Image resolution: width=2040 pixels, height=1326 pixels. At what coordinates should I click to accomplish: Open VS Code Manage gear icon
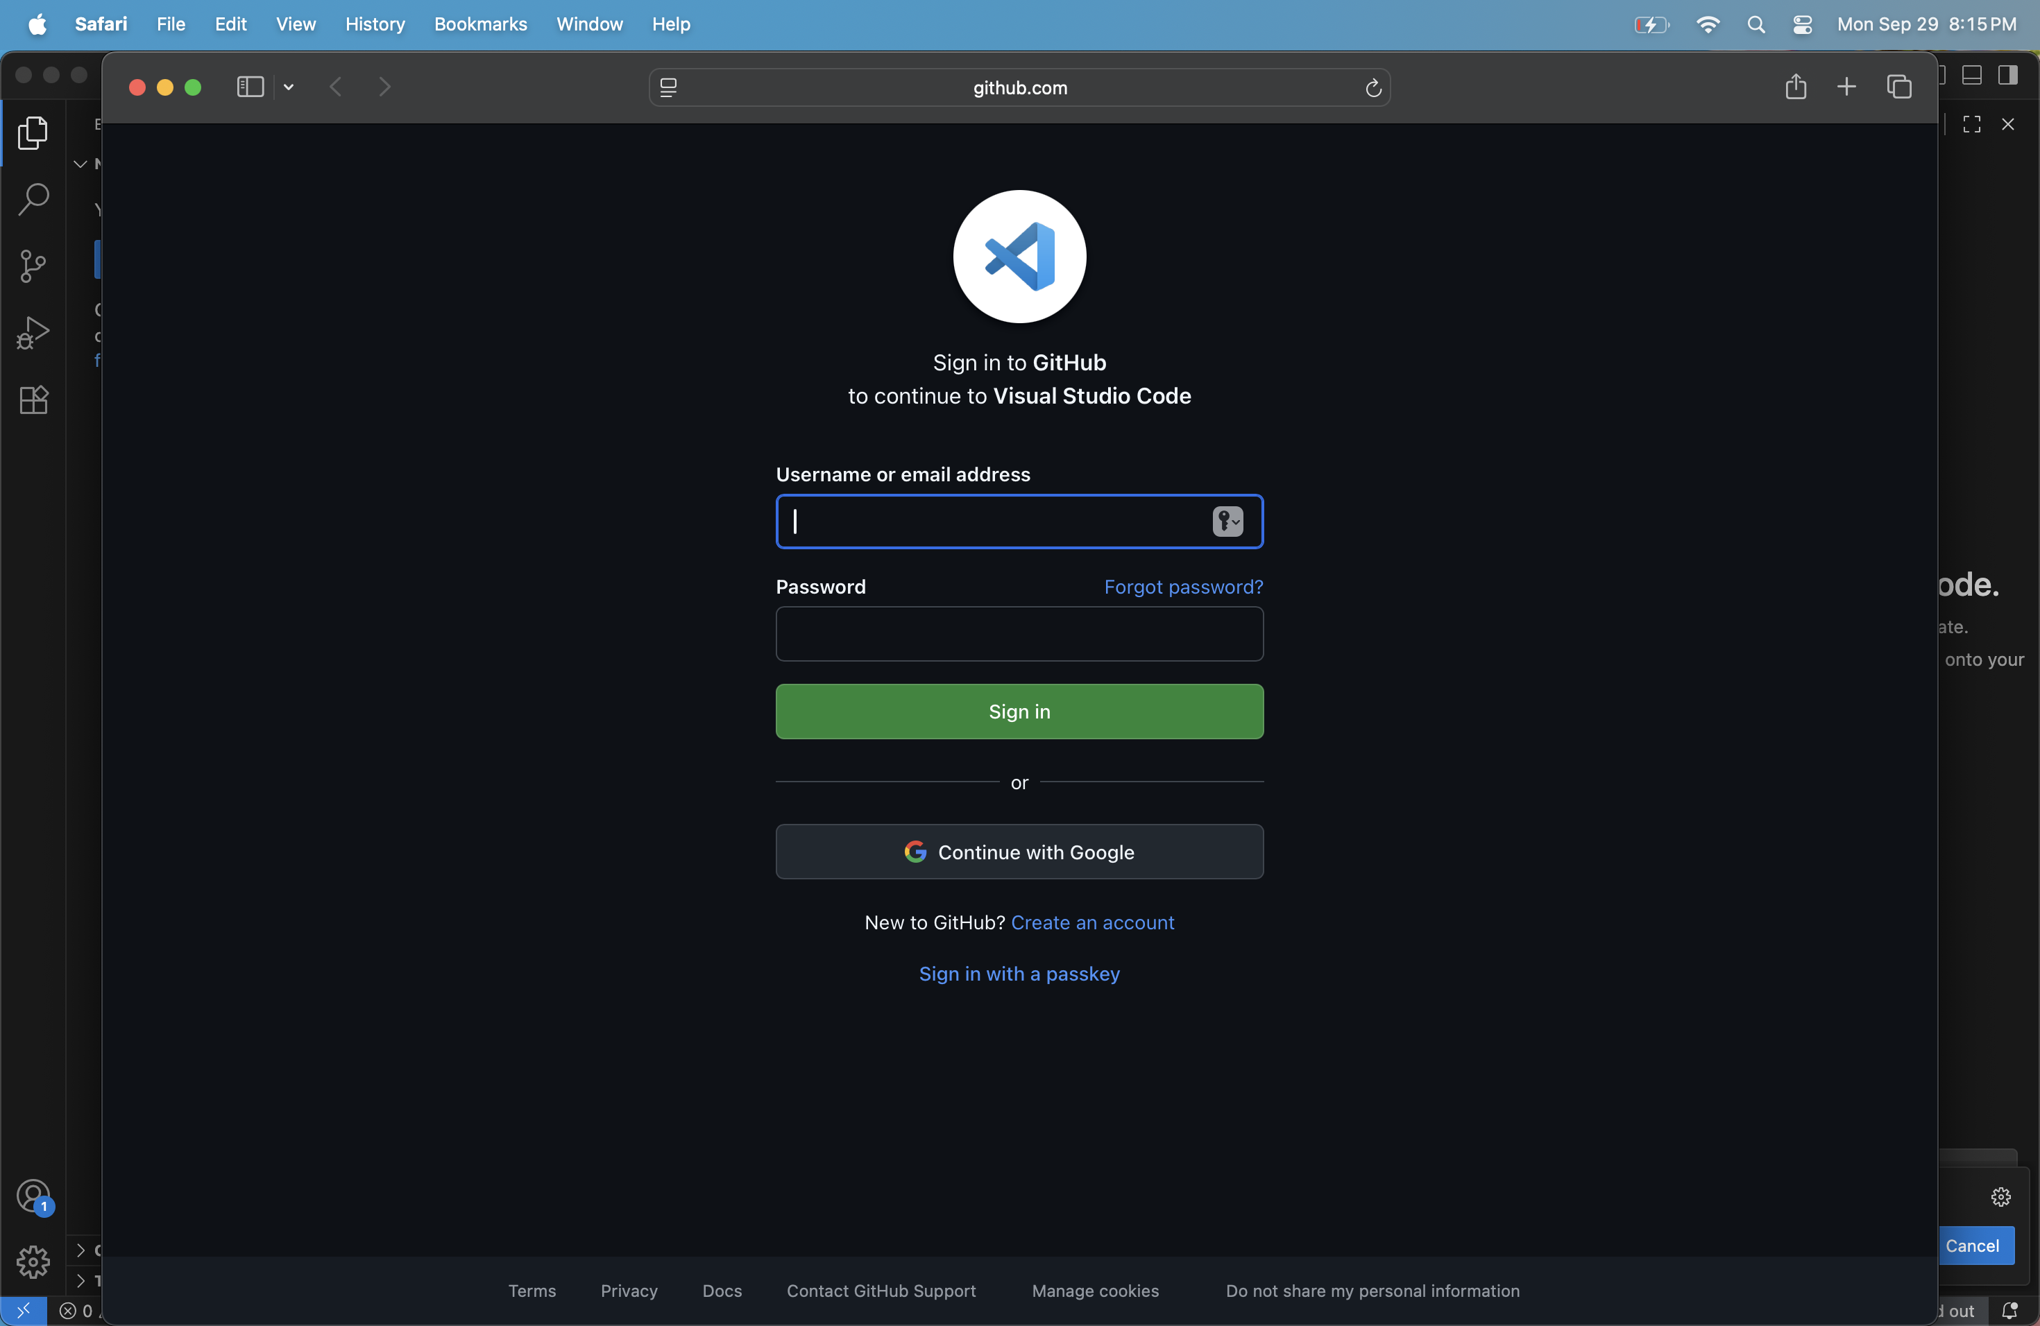tap(33, 1261)
